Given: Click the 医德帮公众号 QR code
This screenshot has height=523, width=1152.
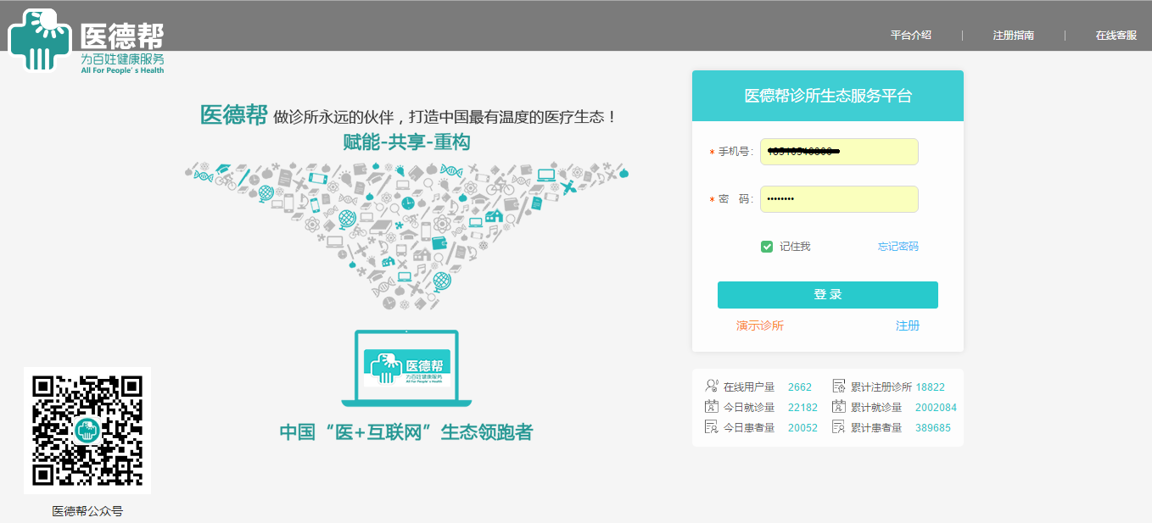Looking at the screenshot, I should click(x=87, y=431).
